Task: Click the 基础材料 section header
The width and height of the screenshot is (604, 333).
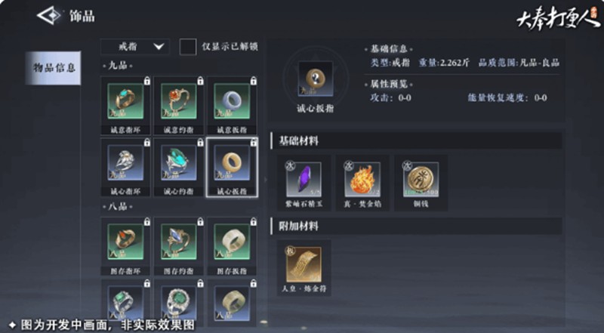Action: tap(416, 140)
